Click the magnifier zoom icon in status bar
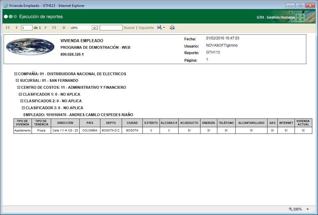The width and height of the screenshot is (318, 215). (x=290, y=209)
